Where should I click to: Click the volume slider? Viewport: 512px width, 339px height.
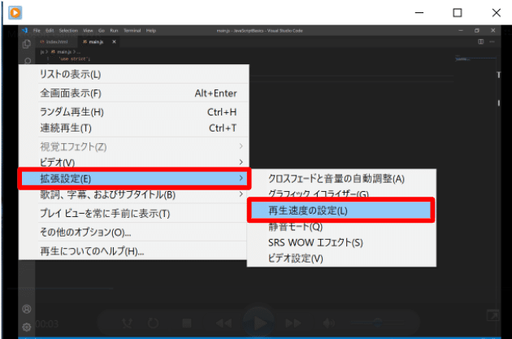pyautogui.click(x=377, y=323)
